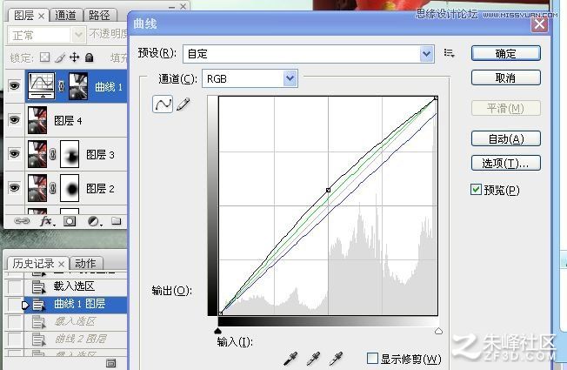Open 选项 options button
The image size is (567, 370).
pos(505,164)
